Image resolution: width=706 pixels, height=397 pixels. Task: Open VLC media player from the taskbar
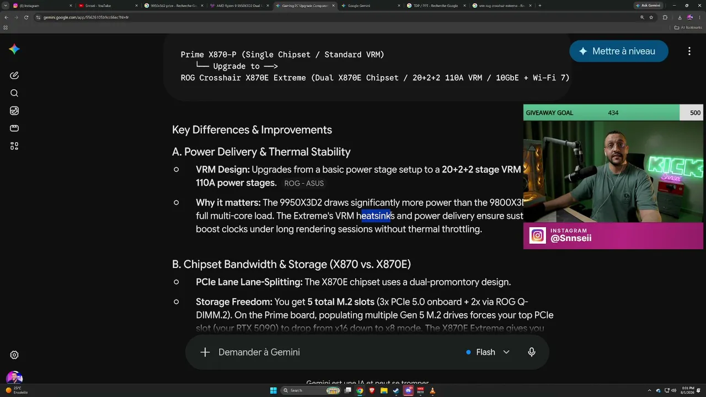pos(432,390)
